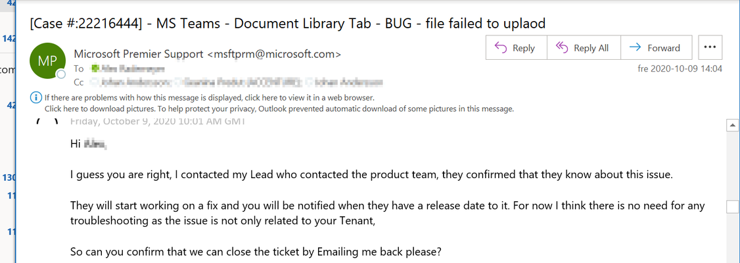Click the green MP sender avatar

tap(47, 61)
